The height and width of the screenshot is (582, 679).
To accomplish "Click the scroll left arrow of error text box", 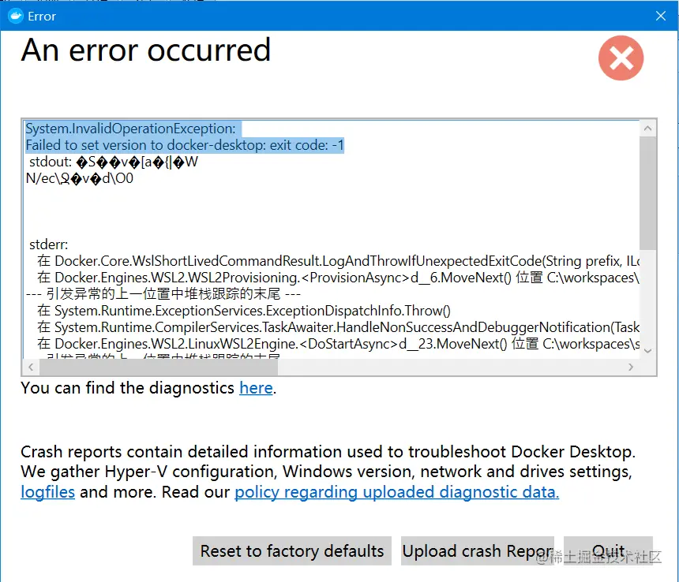I will tap(31, 367).
